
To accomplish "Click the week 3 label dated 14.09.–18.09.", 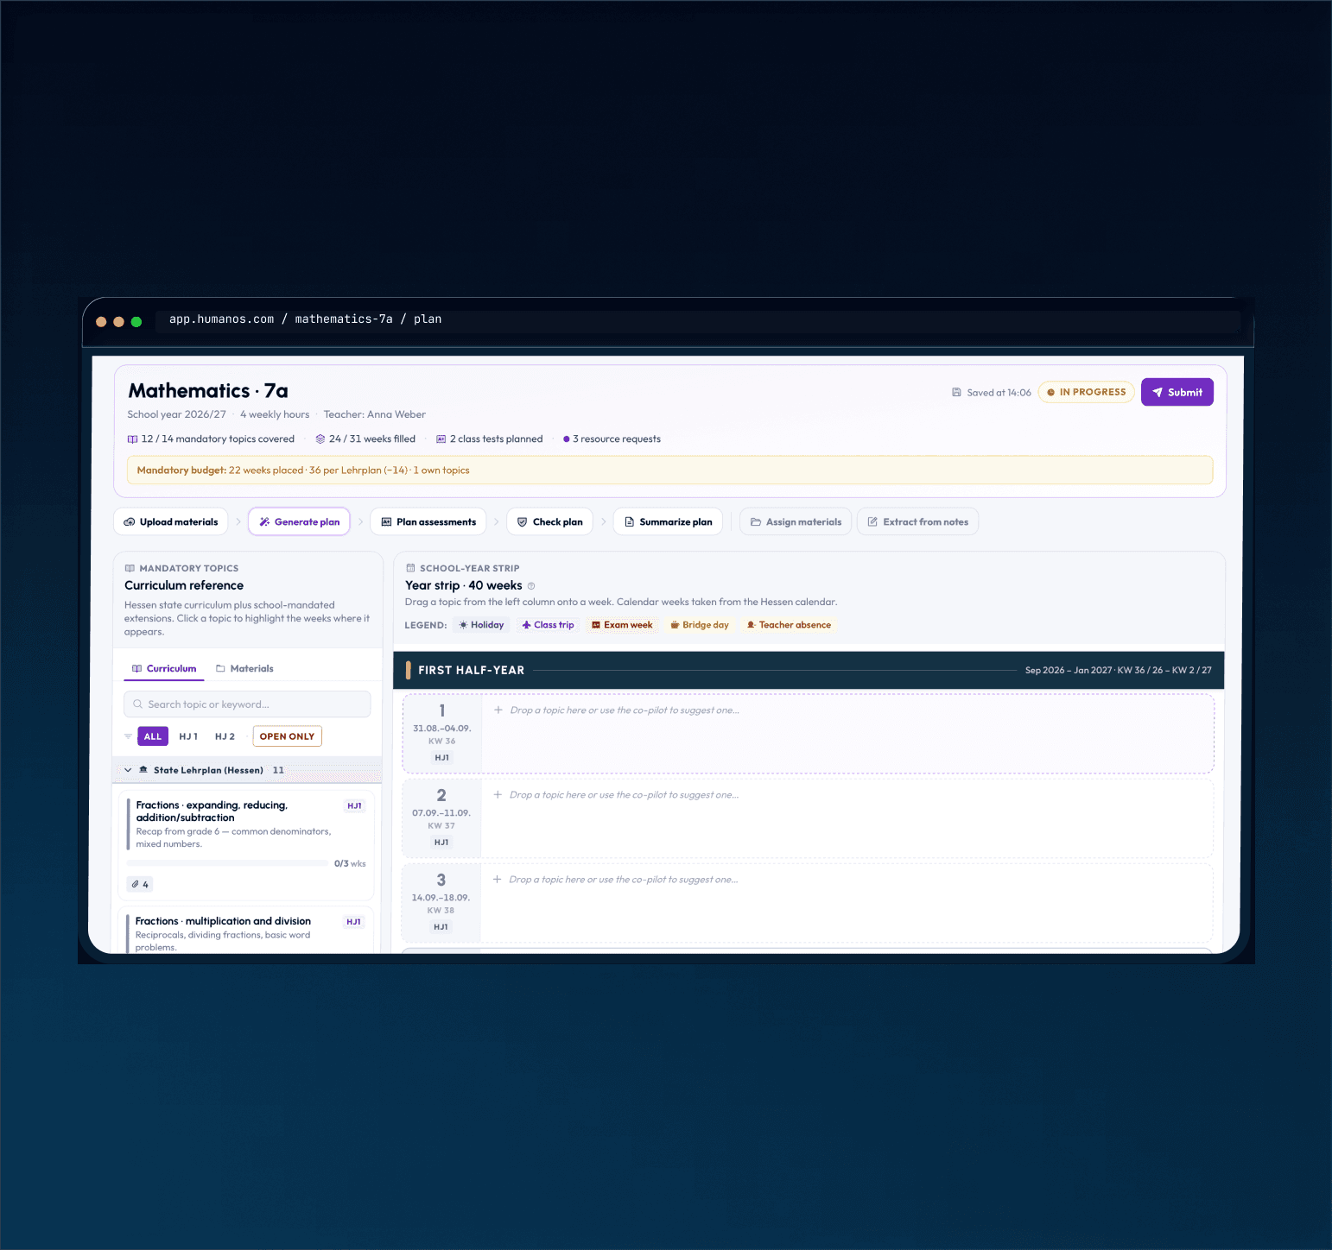I will [441, 903].
